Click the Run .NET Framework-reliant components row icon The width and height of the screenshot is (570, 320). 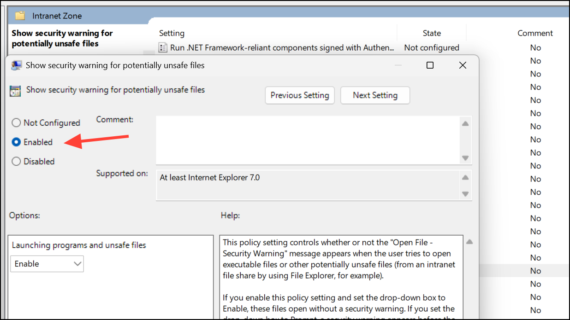[x=163, y=47]
